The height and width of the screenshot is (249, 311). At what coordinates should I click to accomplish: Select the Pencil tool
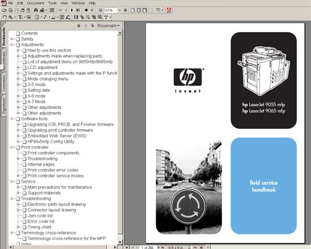click(45, 17)
